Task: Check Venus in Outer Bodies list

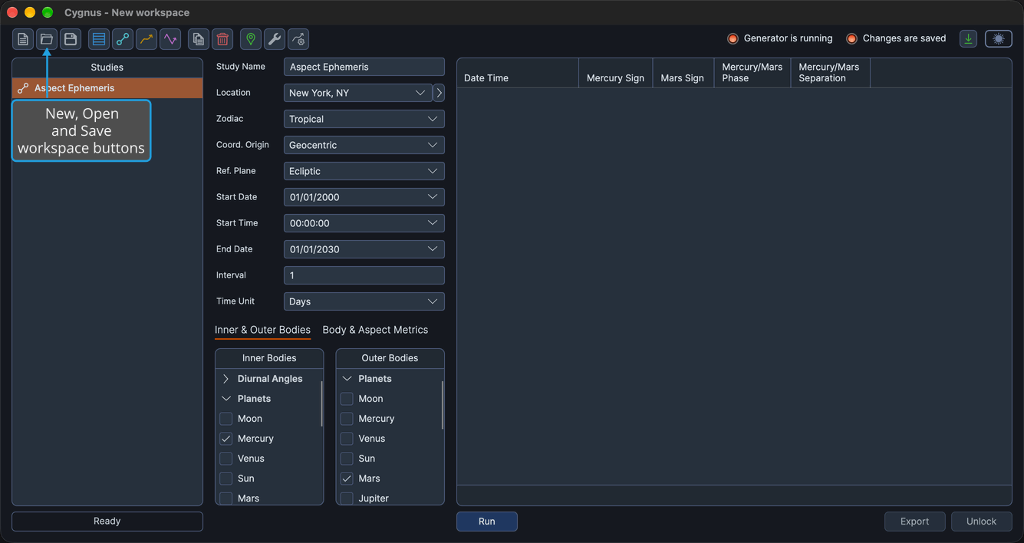Action: click(x=347, y=439)
